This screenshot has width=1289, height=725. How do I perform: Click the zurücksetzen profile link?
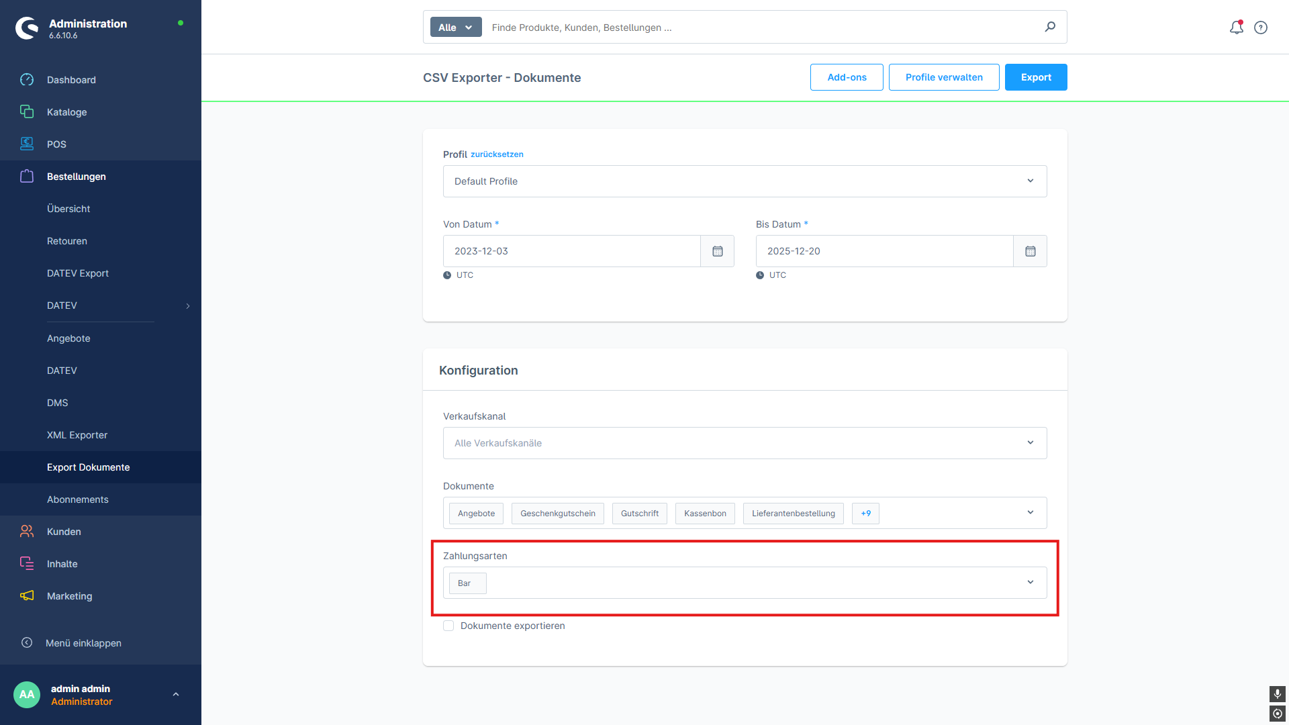[x=497, y=154]
